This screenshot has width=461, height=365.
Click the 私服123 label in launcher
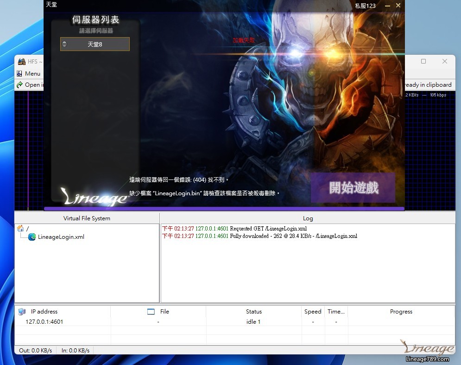(365, 6)
